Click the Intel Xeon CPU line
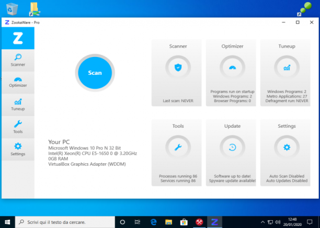 pos(93,154)
